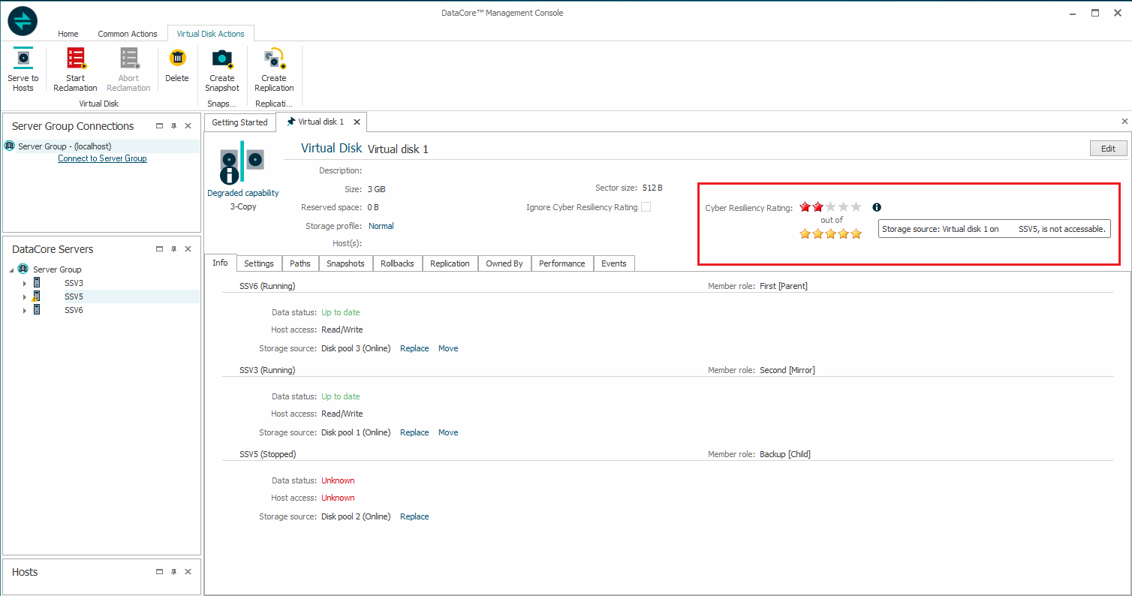Click the Delete virtual disk icon
Screen dimensions: 1132x596
point(177,59)
